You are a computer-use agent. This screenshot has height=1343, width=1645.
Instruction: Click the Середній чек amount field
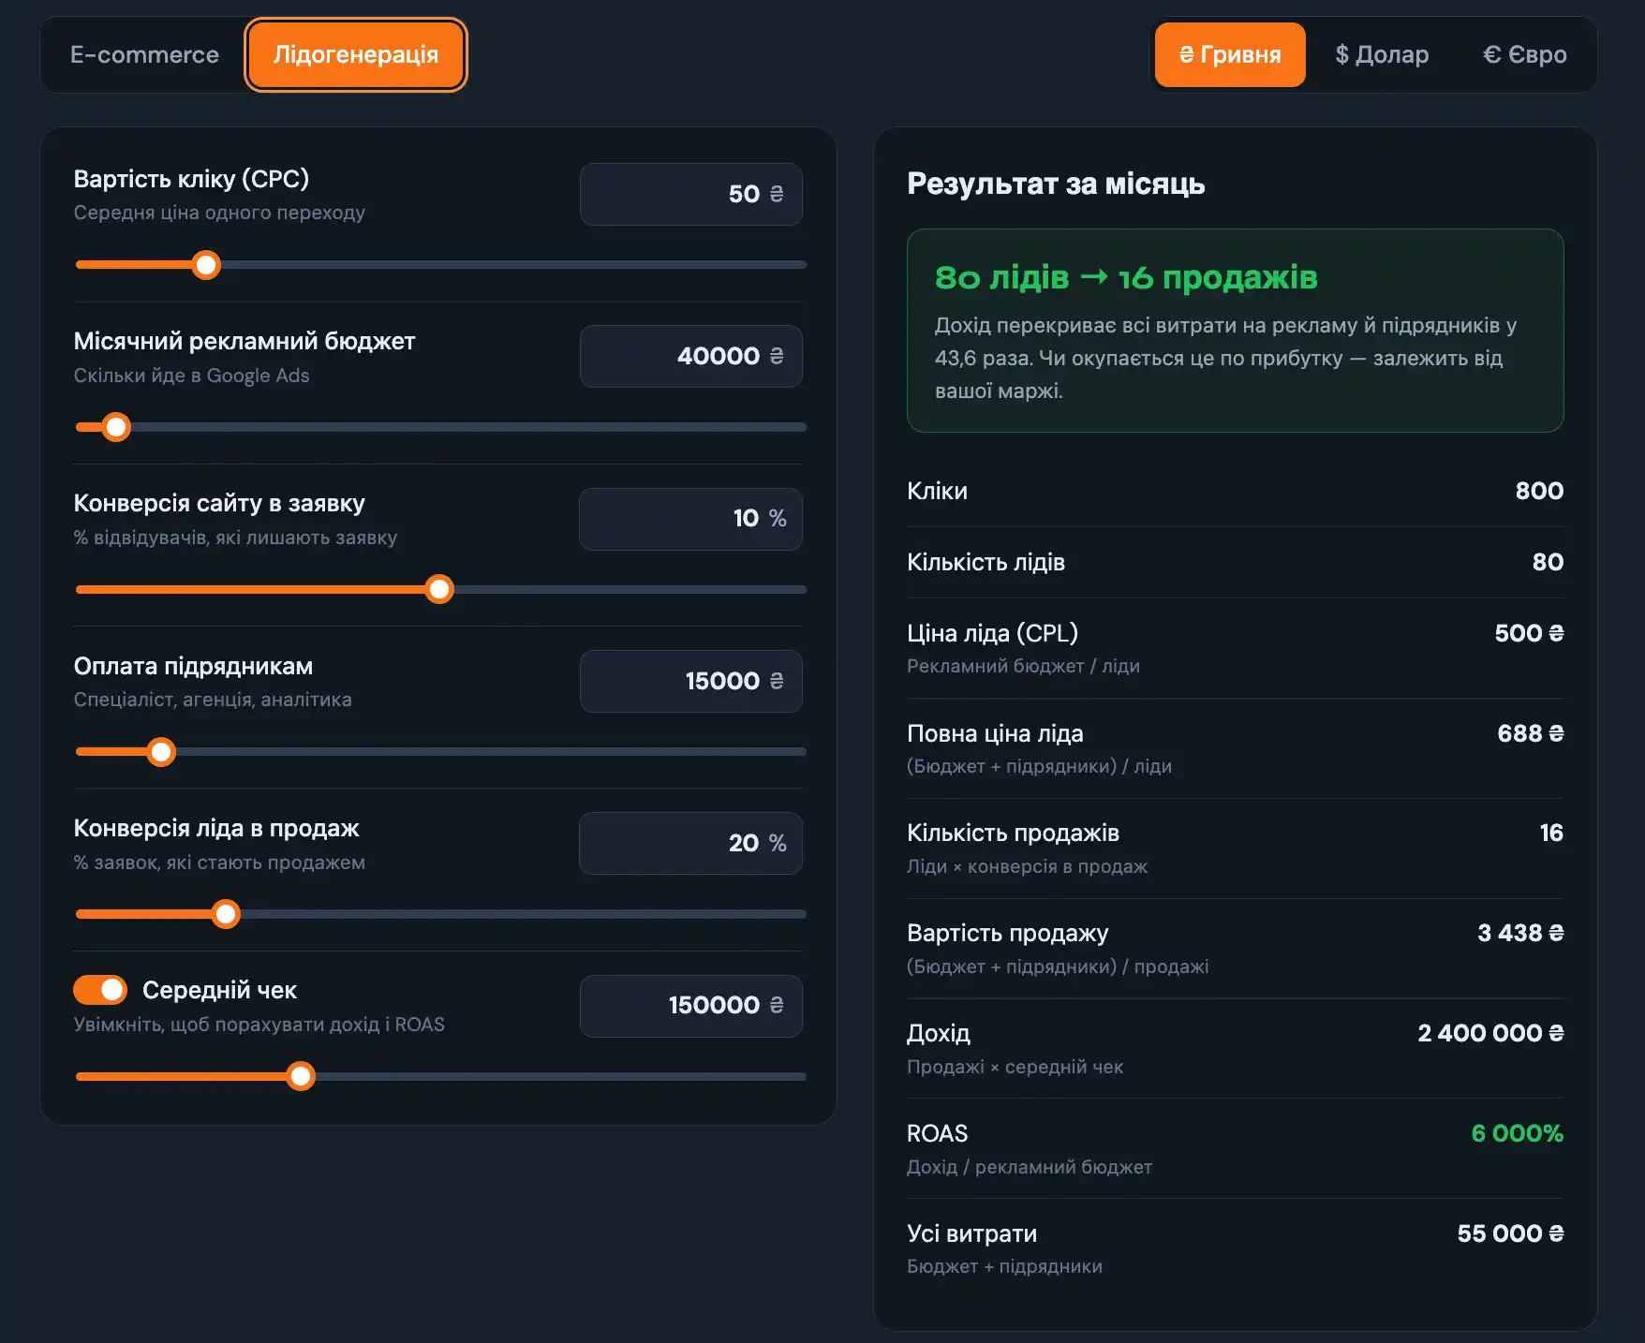click(691, 1006)
